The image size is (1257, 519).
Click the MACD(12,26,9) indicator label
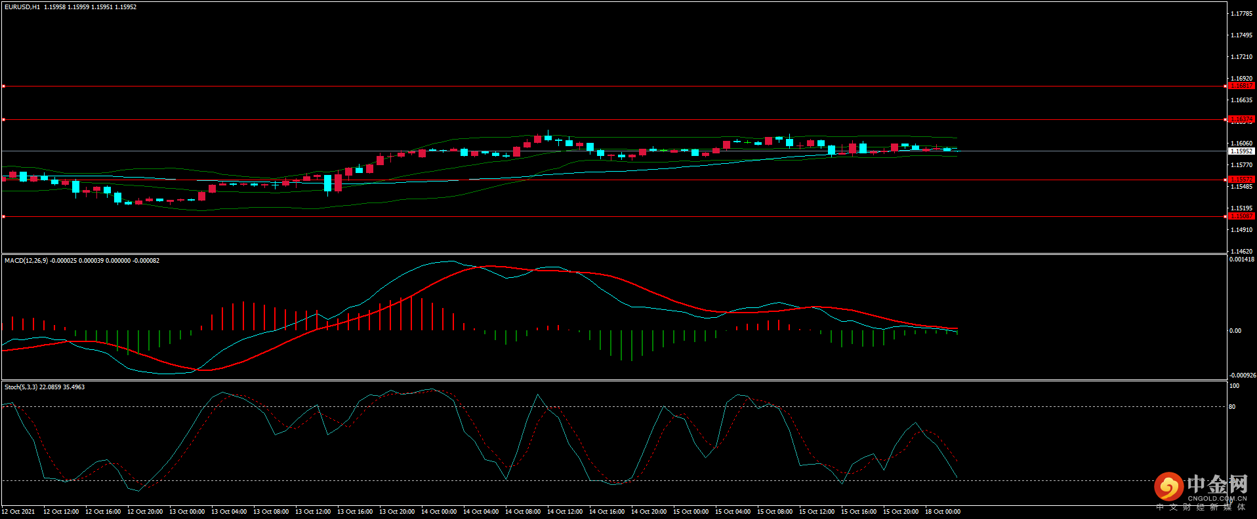coord(26,261)
